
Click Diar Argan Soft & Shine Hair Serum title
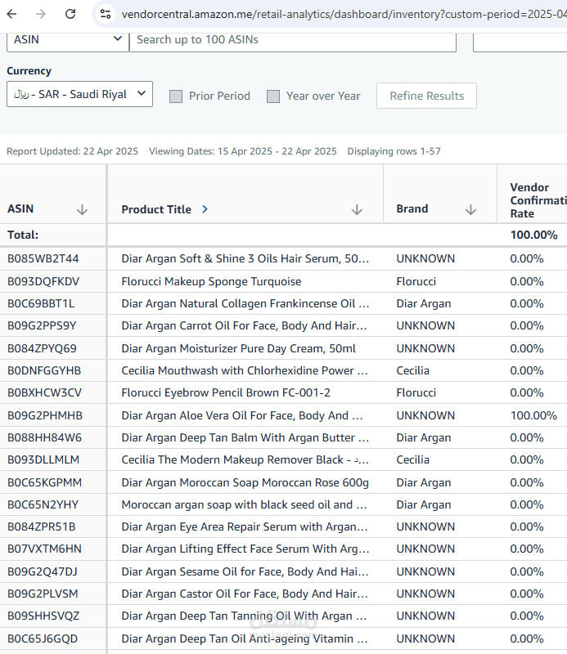[245, 258]
